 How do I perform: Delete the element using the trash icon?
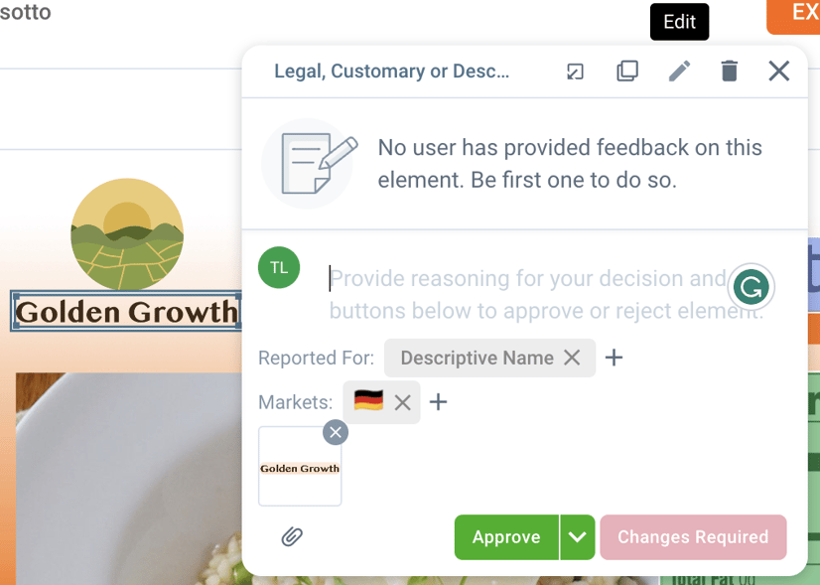point(729,71)
